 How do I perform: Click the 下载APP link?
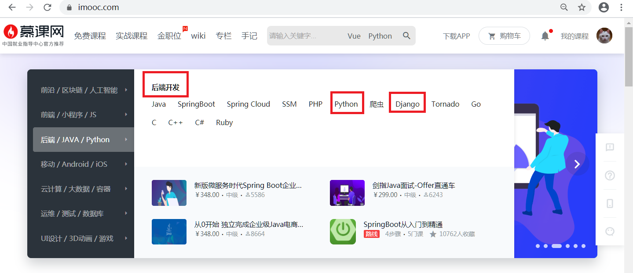tap(457, 36)
